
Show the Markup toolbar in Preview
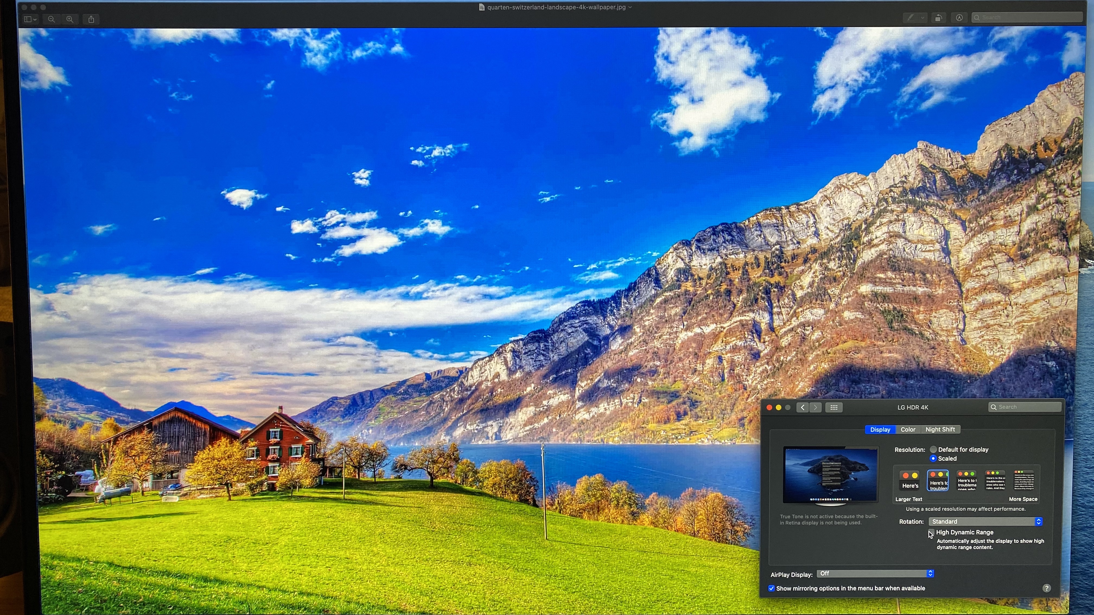(x=959, y=18)
